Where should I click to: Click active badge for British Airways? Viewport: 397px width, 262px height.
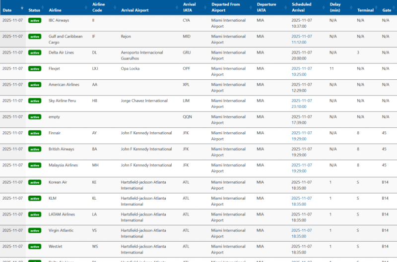35,149
